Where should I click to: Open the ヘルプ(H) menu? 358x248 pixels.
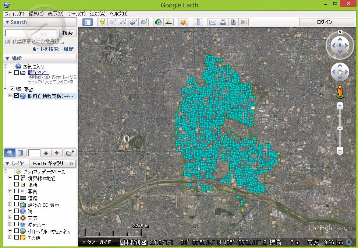[118, 14]
